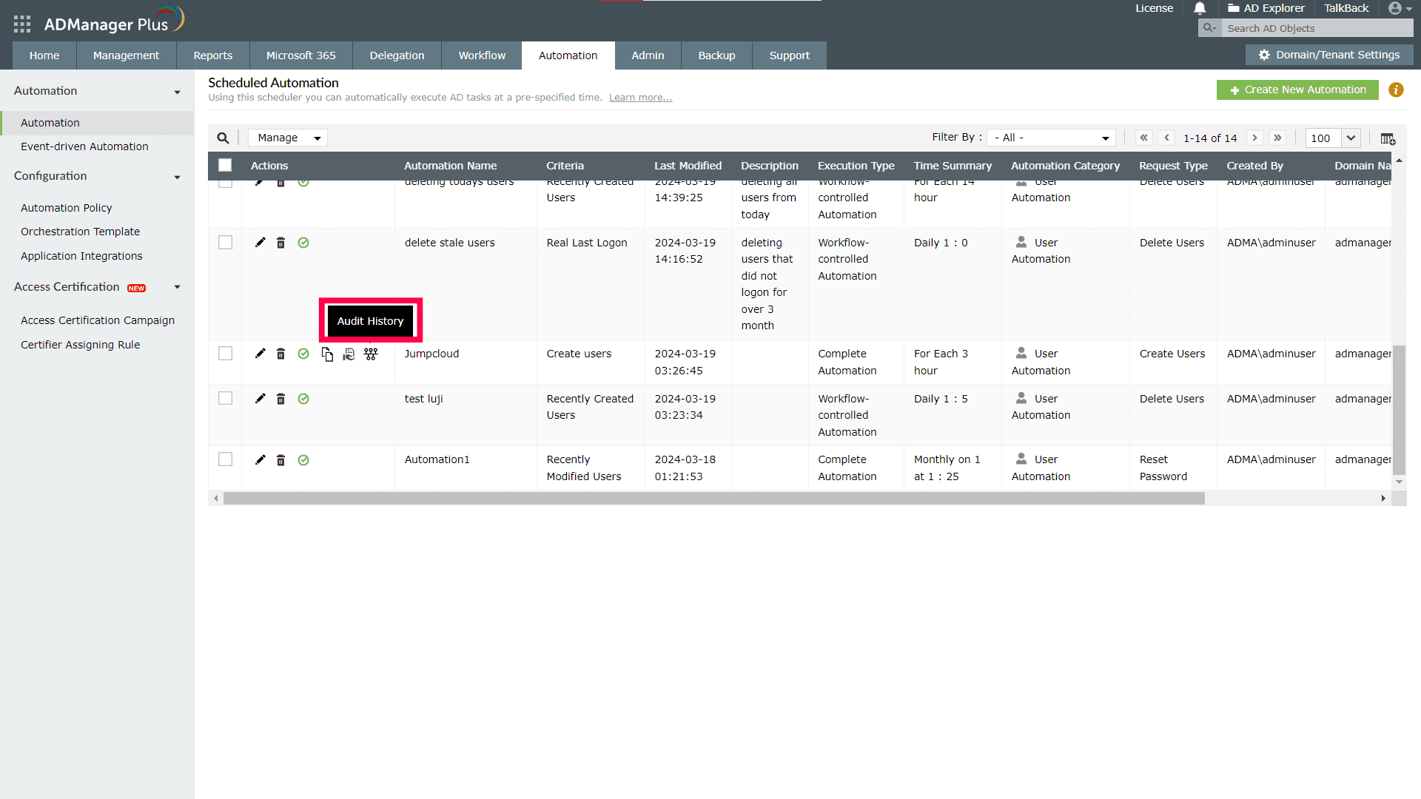The width and height of the screenshot is (1421, 799).
Task: Collapse the Access Certification sidebar section
Action: click(x=178, y=287)
